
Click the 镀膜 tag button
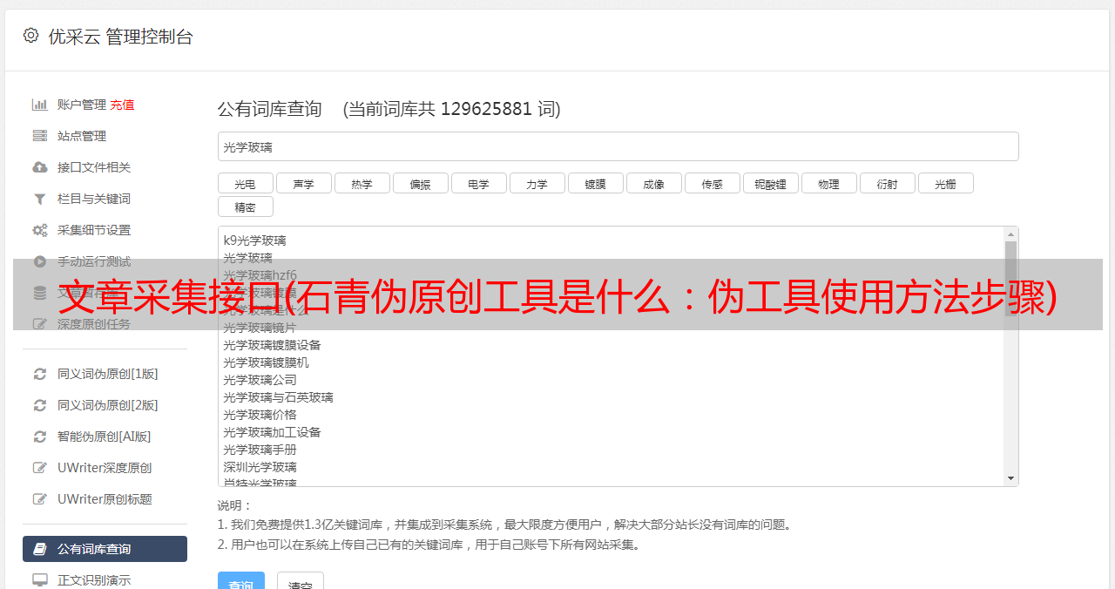coord(596,183)
